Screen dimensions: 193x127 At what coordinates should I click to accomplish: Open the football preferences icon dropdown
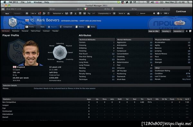(x=159, y=14)
